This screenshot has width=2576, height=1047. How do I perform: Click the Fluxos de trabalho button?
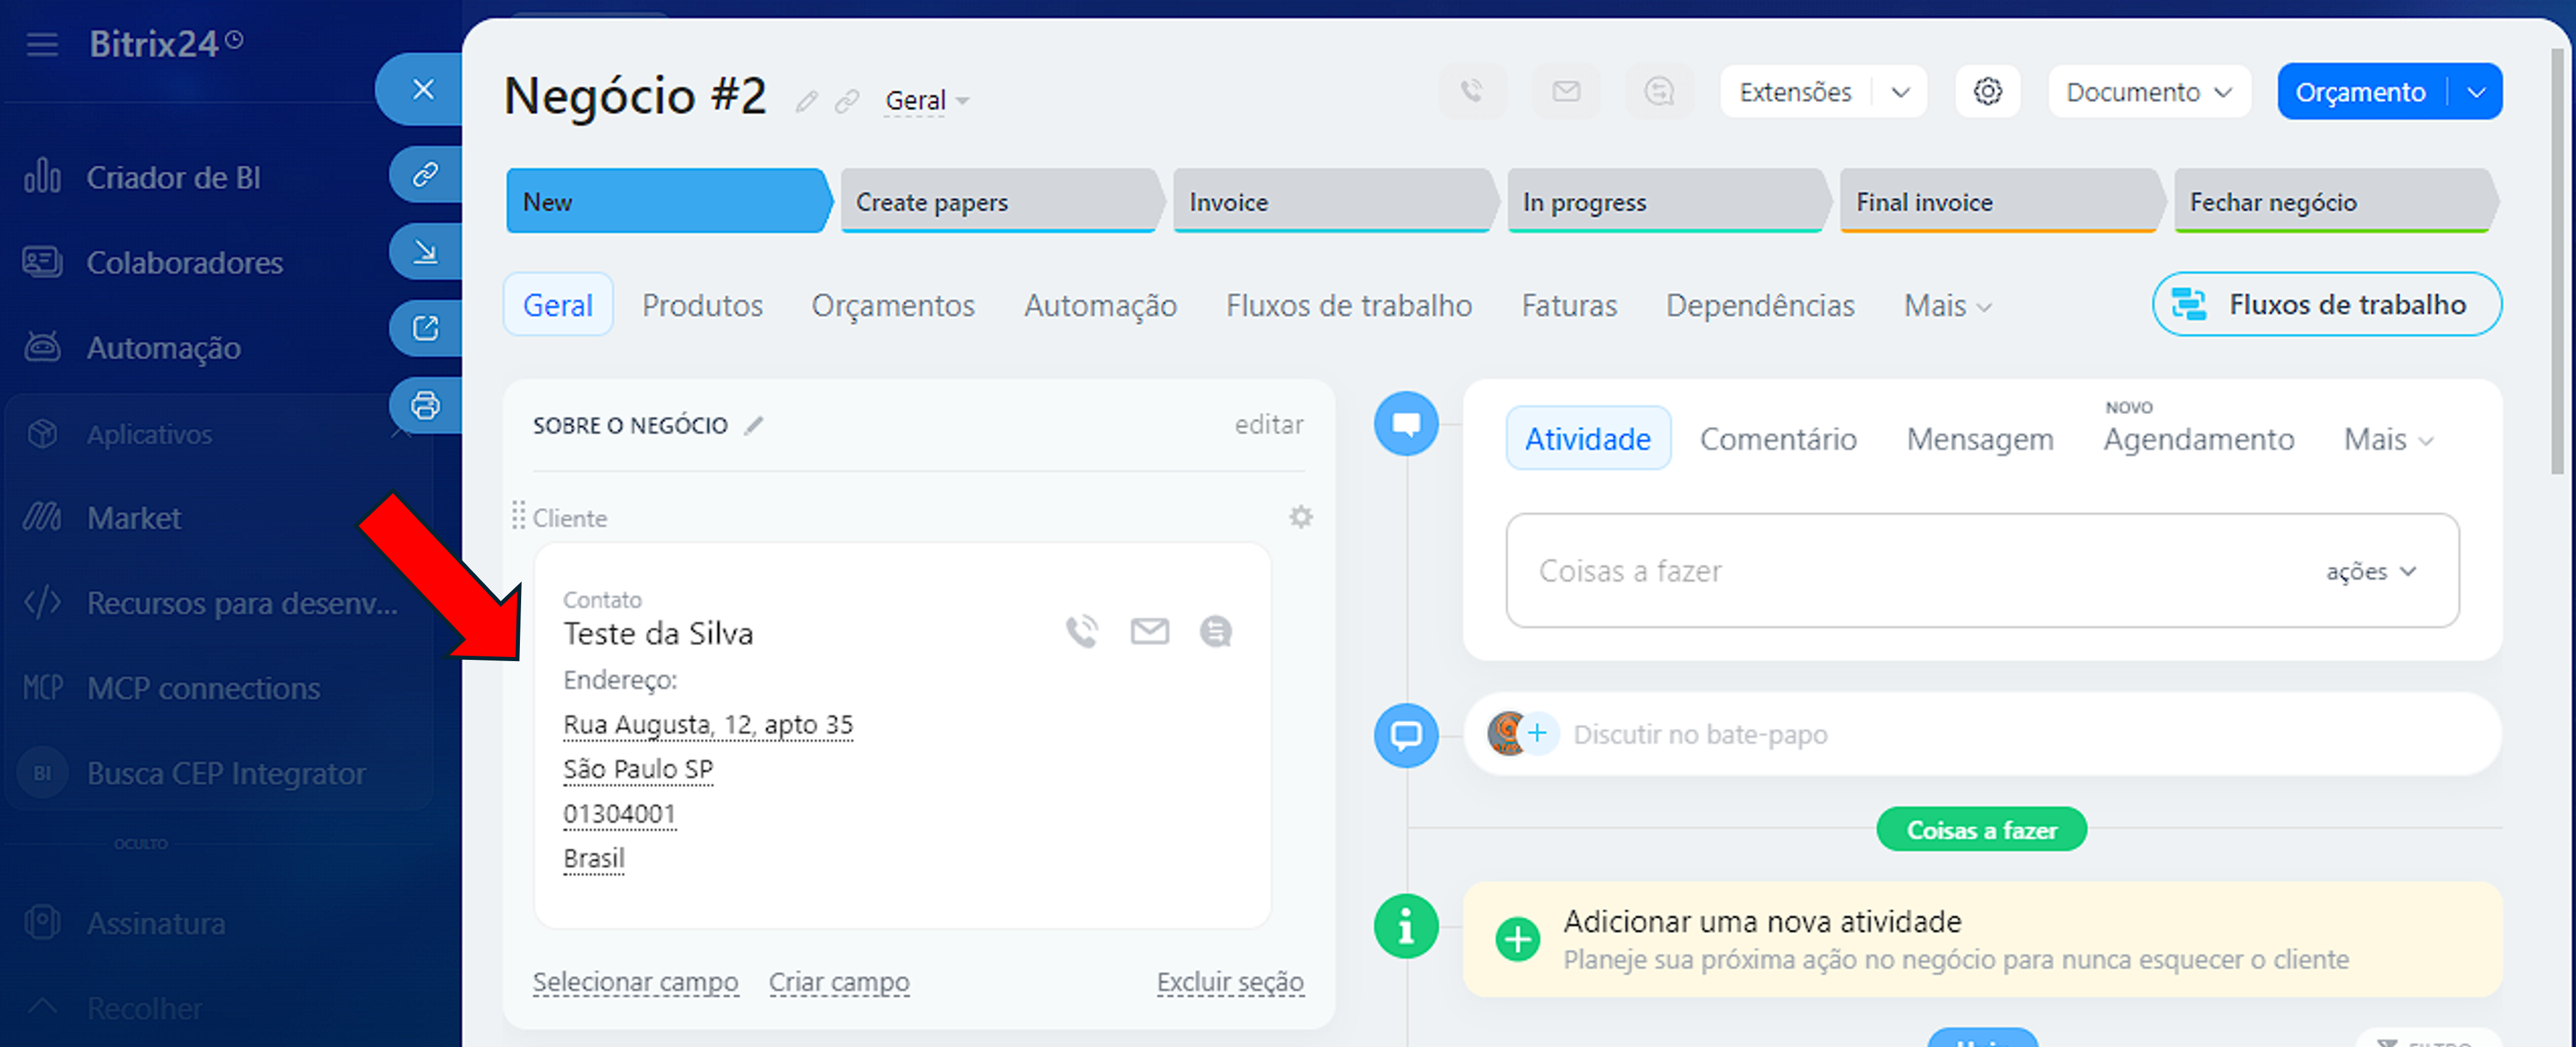coord(2326,304)
